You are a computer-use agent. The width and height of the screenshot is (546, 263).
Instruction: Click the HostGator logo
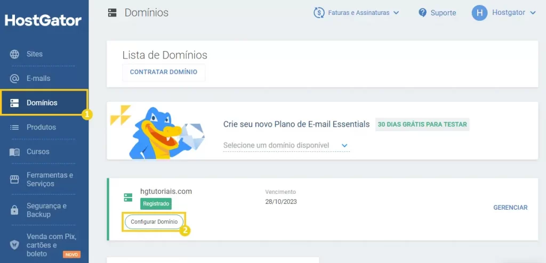[x=43, y=20]
